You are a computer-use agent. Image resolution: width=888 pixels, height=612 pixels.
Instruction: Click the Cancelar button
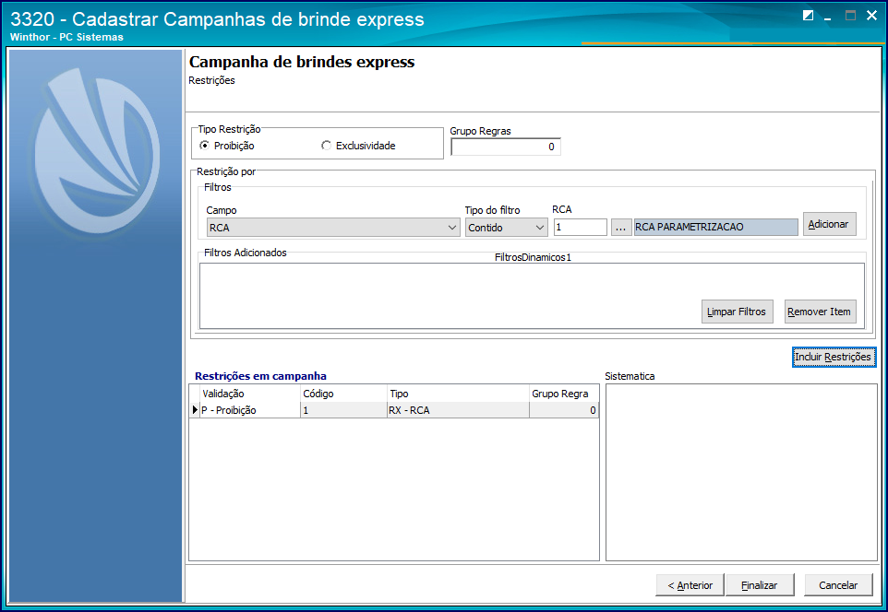[838, 585]
